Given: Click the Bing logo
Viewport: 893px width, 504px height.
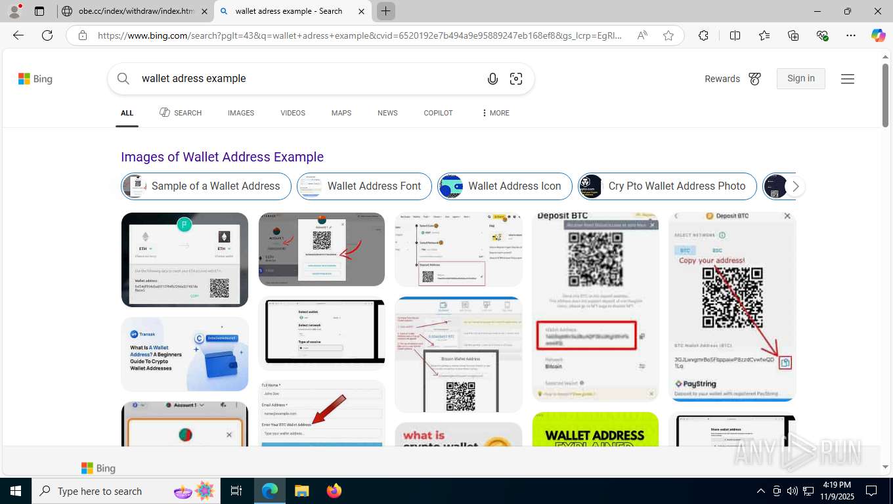Looking at the screenshot, I should coord(35,79).
